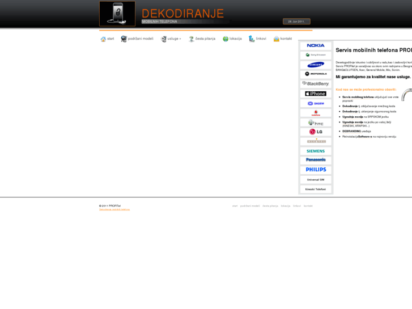
Task: Click the Servis mobilnih telefona heading
Action: 373,50
